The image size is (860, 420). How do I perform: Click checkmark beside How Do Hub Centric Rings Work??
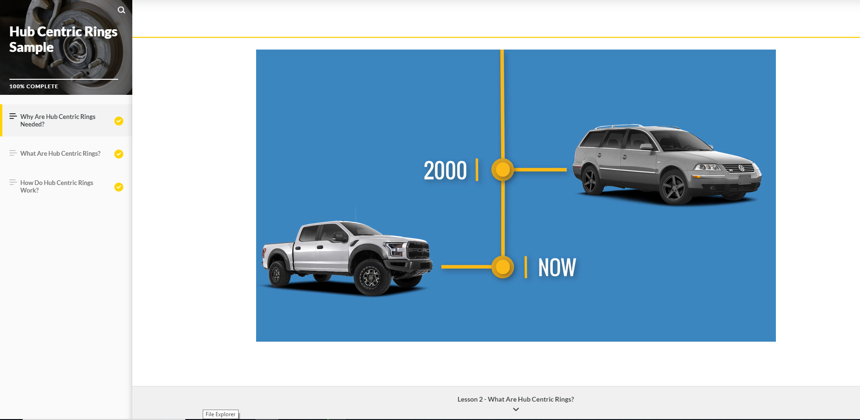(119, 187)
